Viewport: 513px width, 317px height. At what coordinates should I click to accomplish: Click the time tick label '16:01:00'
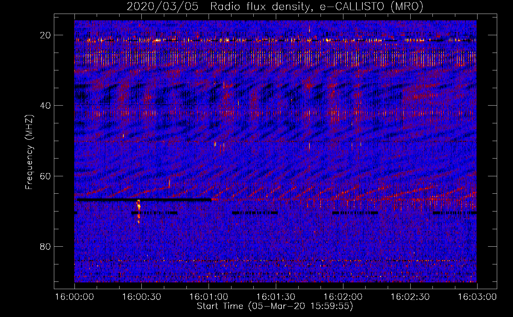209,297
